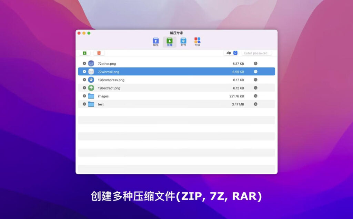This screenshot has width=353, height=219.
Task: Open the magnifier preview icon for 72other.png
Action: point(255,63)
